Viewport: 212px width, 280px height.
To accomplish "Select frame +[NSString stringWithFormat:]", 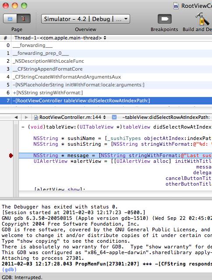I will pyautogui.click(x=106, y=93).
